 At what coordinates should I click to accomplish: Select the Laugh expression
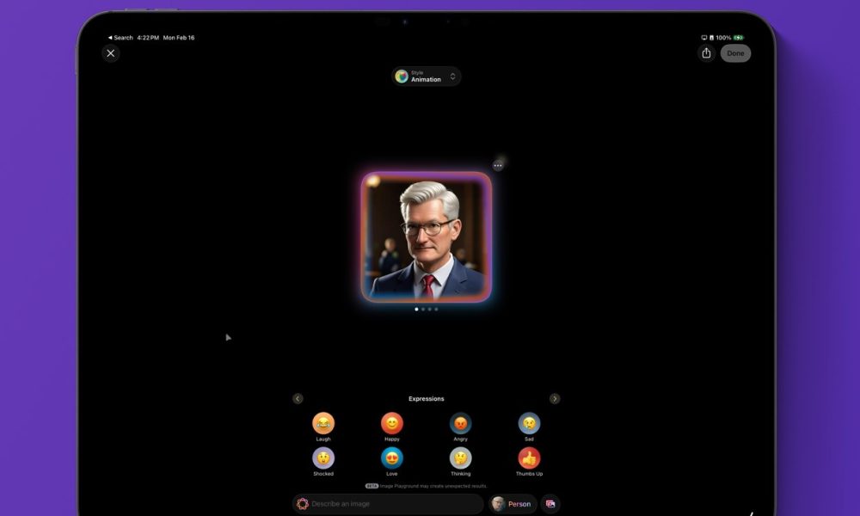point(323,423)
